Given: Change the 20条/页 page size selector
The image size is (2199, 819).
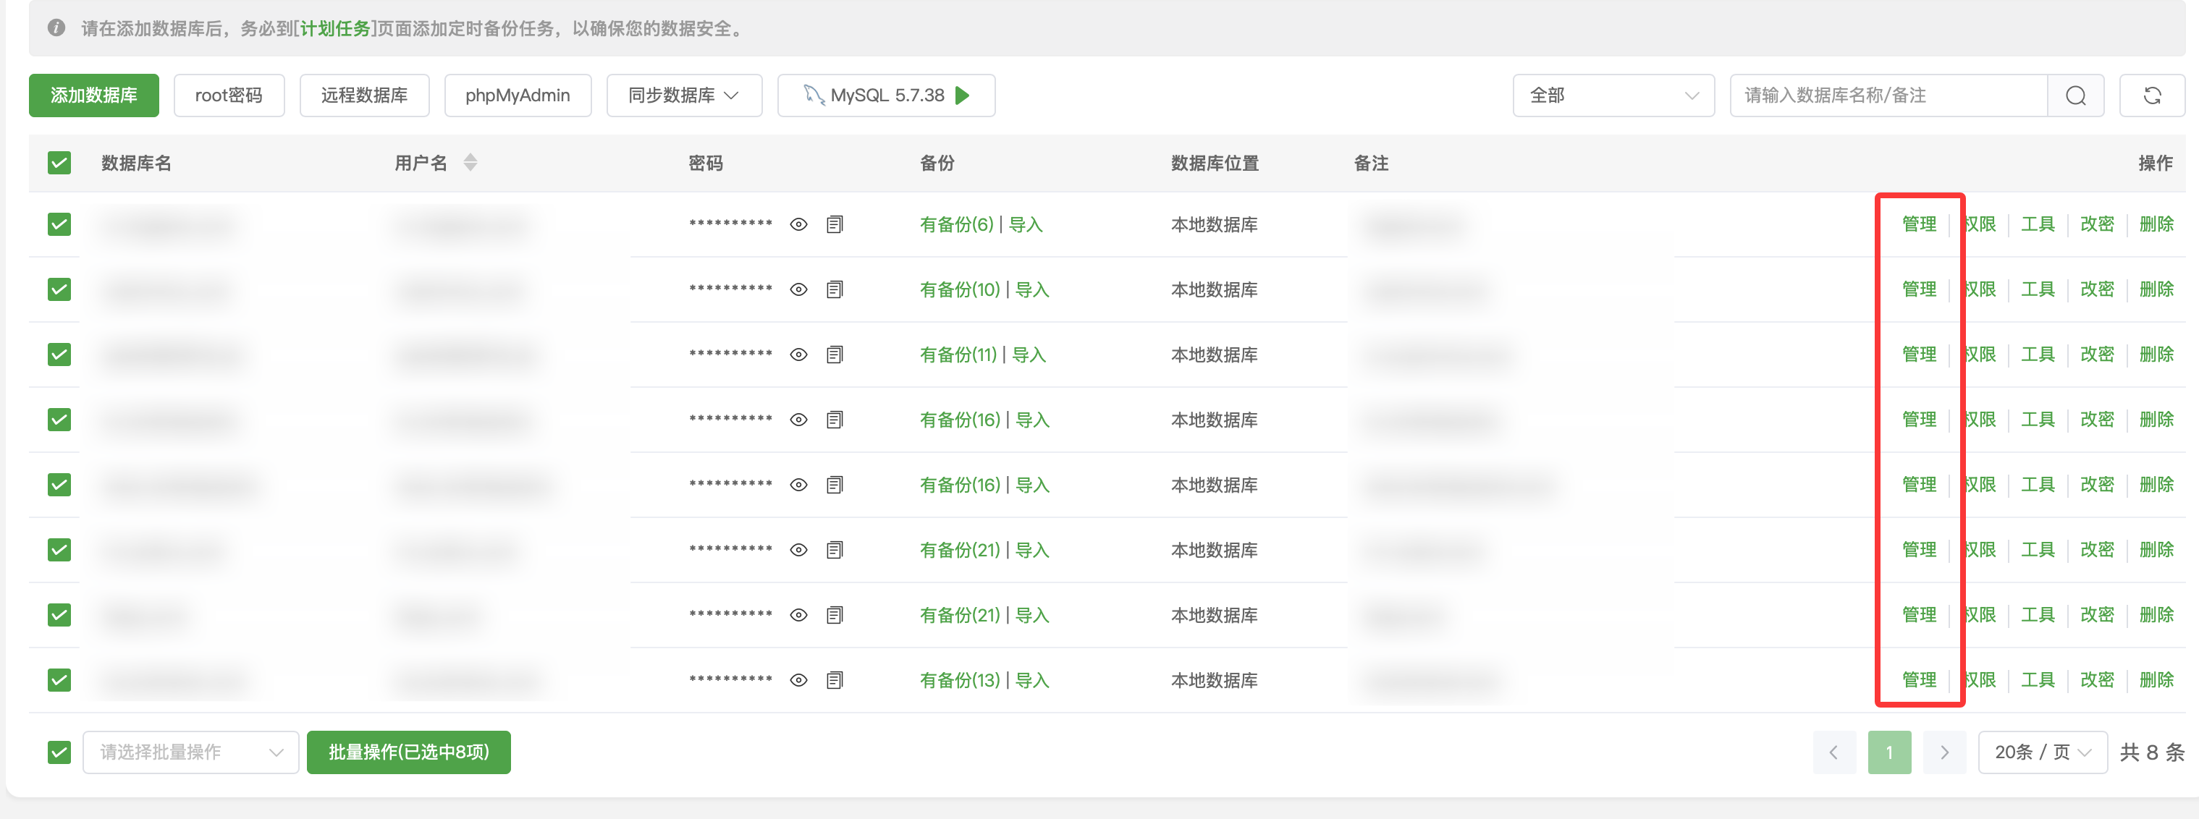Looking at the screenshot, I should pyautogui.click(x=2042, y=752).
